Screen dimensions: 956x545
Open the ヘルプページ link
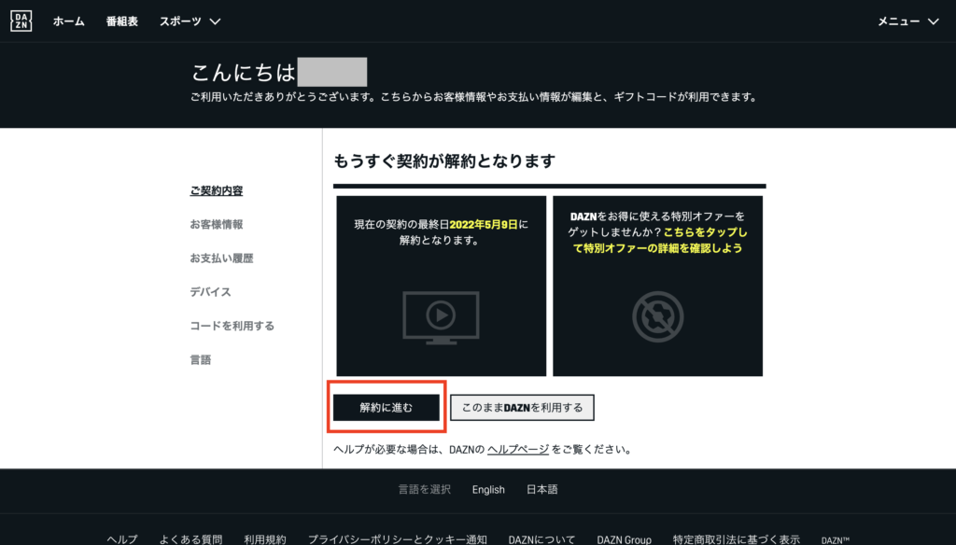coord(518,450)
